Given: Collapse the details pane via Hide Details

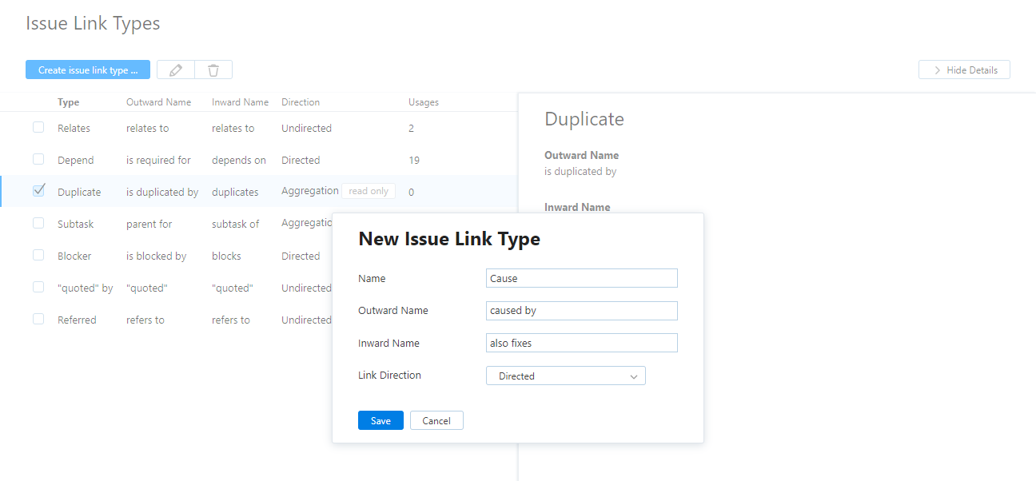Looking at the screenshot, I should 964,70.
